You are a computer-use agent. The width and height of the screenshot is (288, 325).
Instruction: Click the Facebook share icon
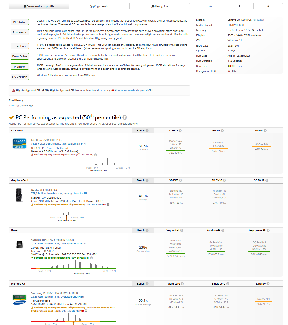point(239,6)
